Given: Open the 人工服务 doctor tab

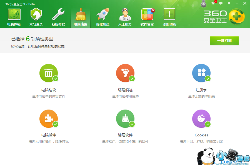Looking at the screenshot, I should click(125, 17).
